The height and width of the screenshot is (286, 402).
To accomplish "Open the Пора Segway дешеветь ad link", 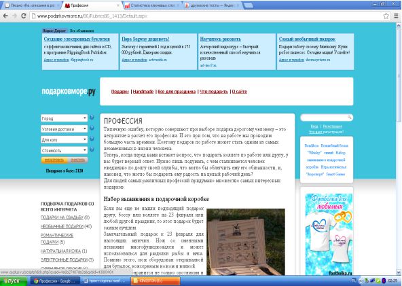I will [x=145, y=39].
